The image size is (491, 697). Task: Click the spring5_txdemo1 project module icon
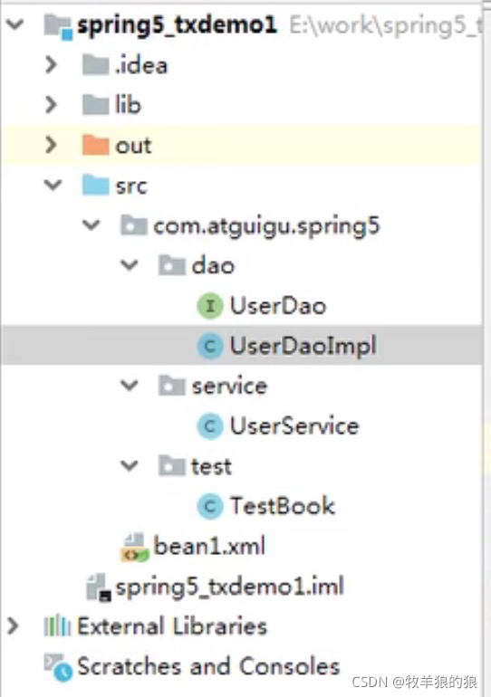click(58, 26)
